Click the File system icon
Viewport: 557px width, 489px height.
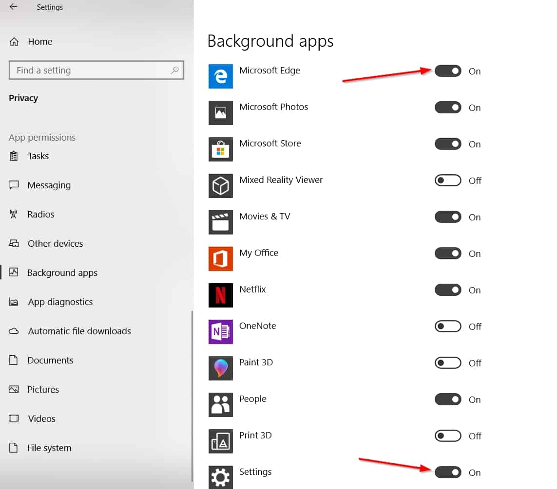[14, 448]
